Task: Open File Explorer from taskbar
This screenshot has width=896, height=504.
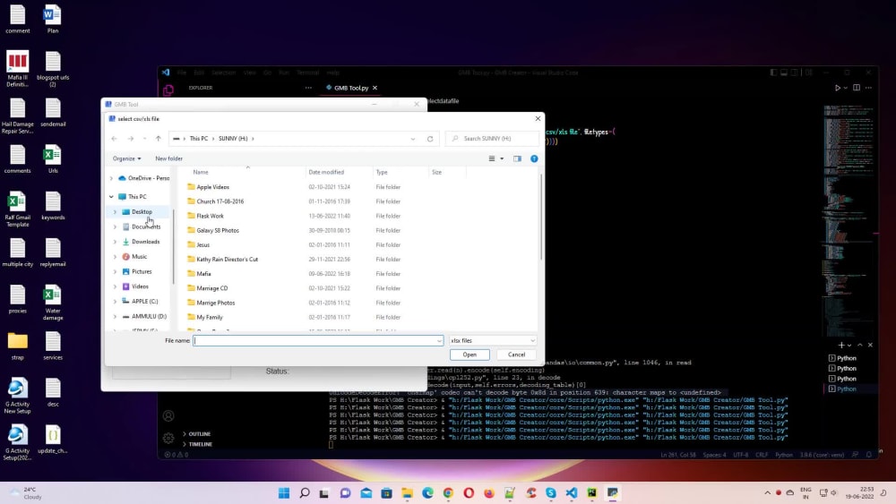Action: coord(407,492)
